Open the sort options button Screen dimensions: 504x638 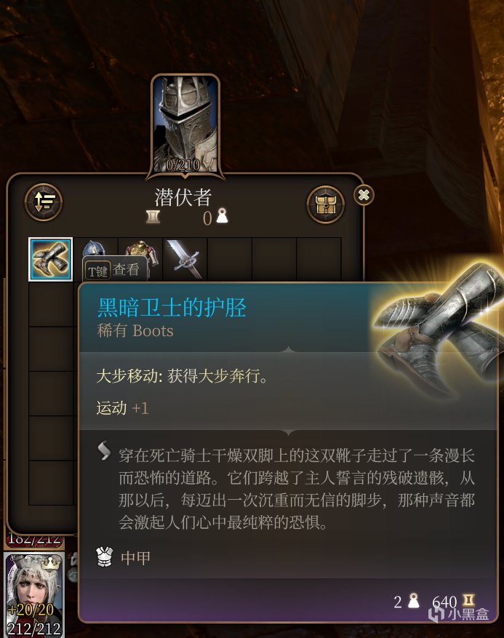44,202
